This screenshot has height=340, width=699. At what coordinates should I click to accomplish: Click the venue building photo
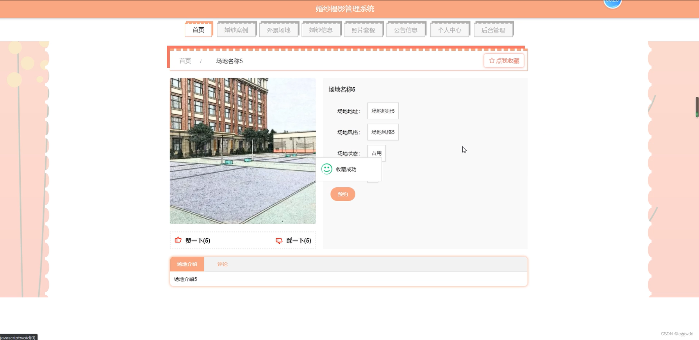[x=243, y=151]
